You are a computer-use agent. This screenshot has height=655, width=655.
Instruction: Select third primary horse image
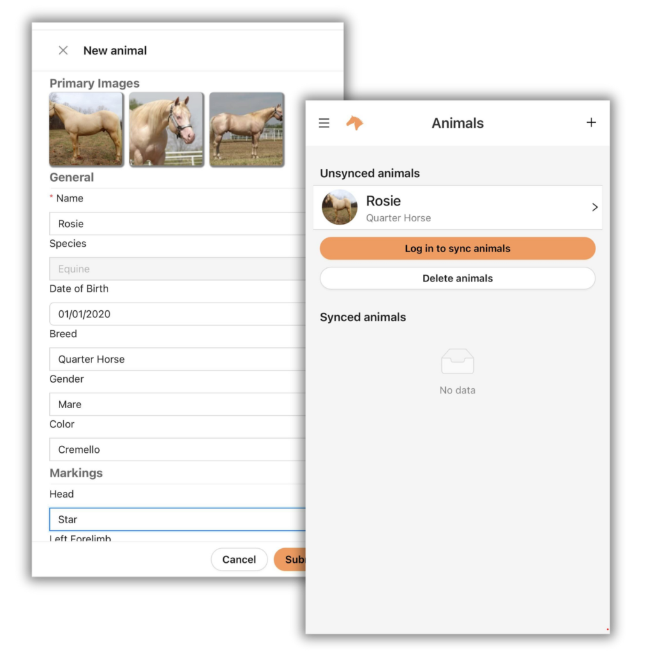[246, 129]
